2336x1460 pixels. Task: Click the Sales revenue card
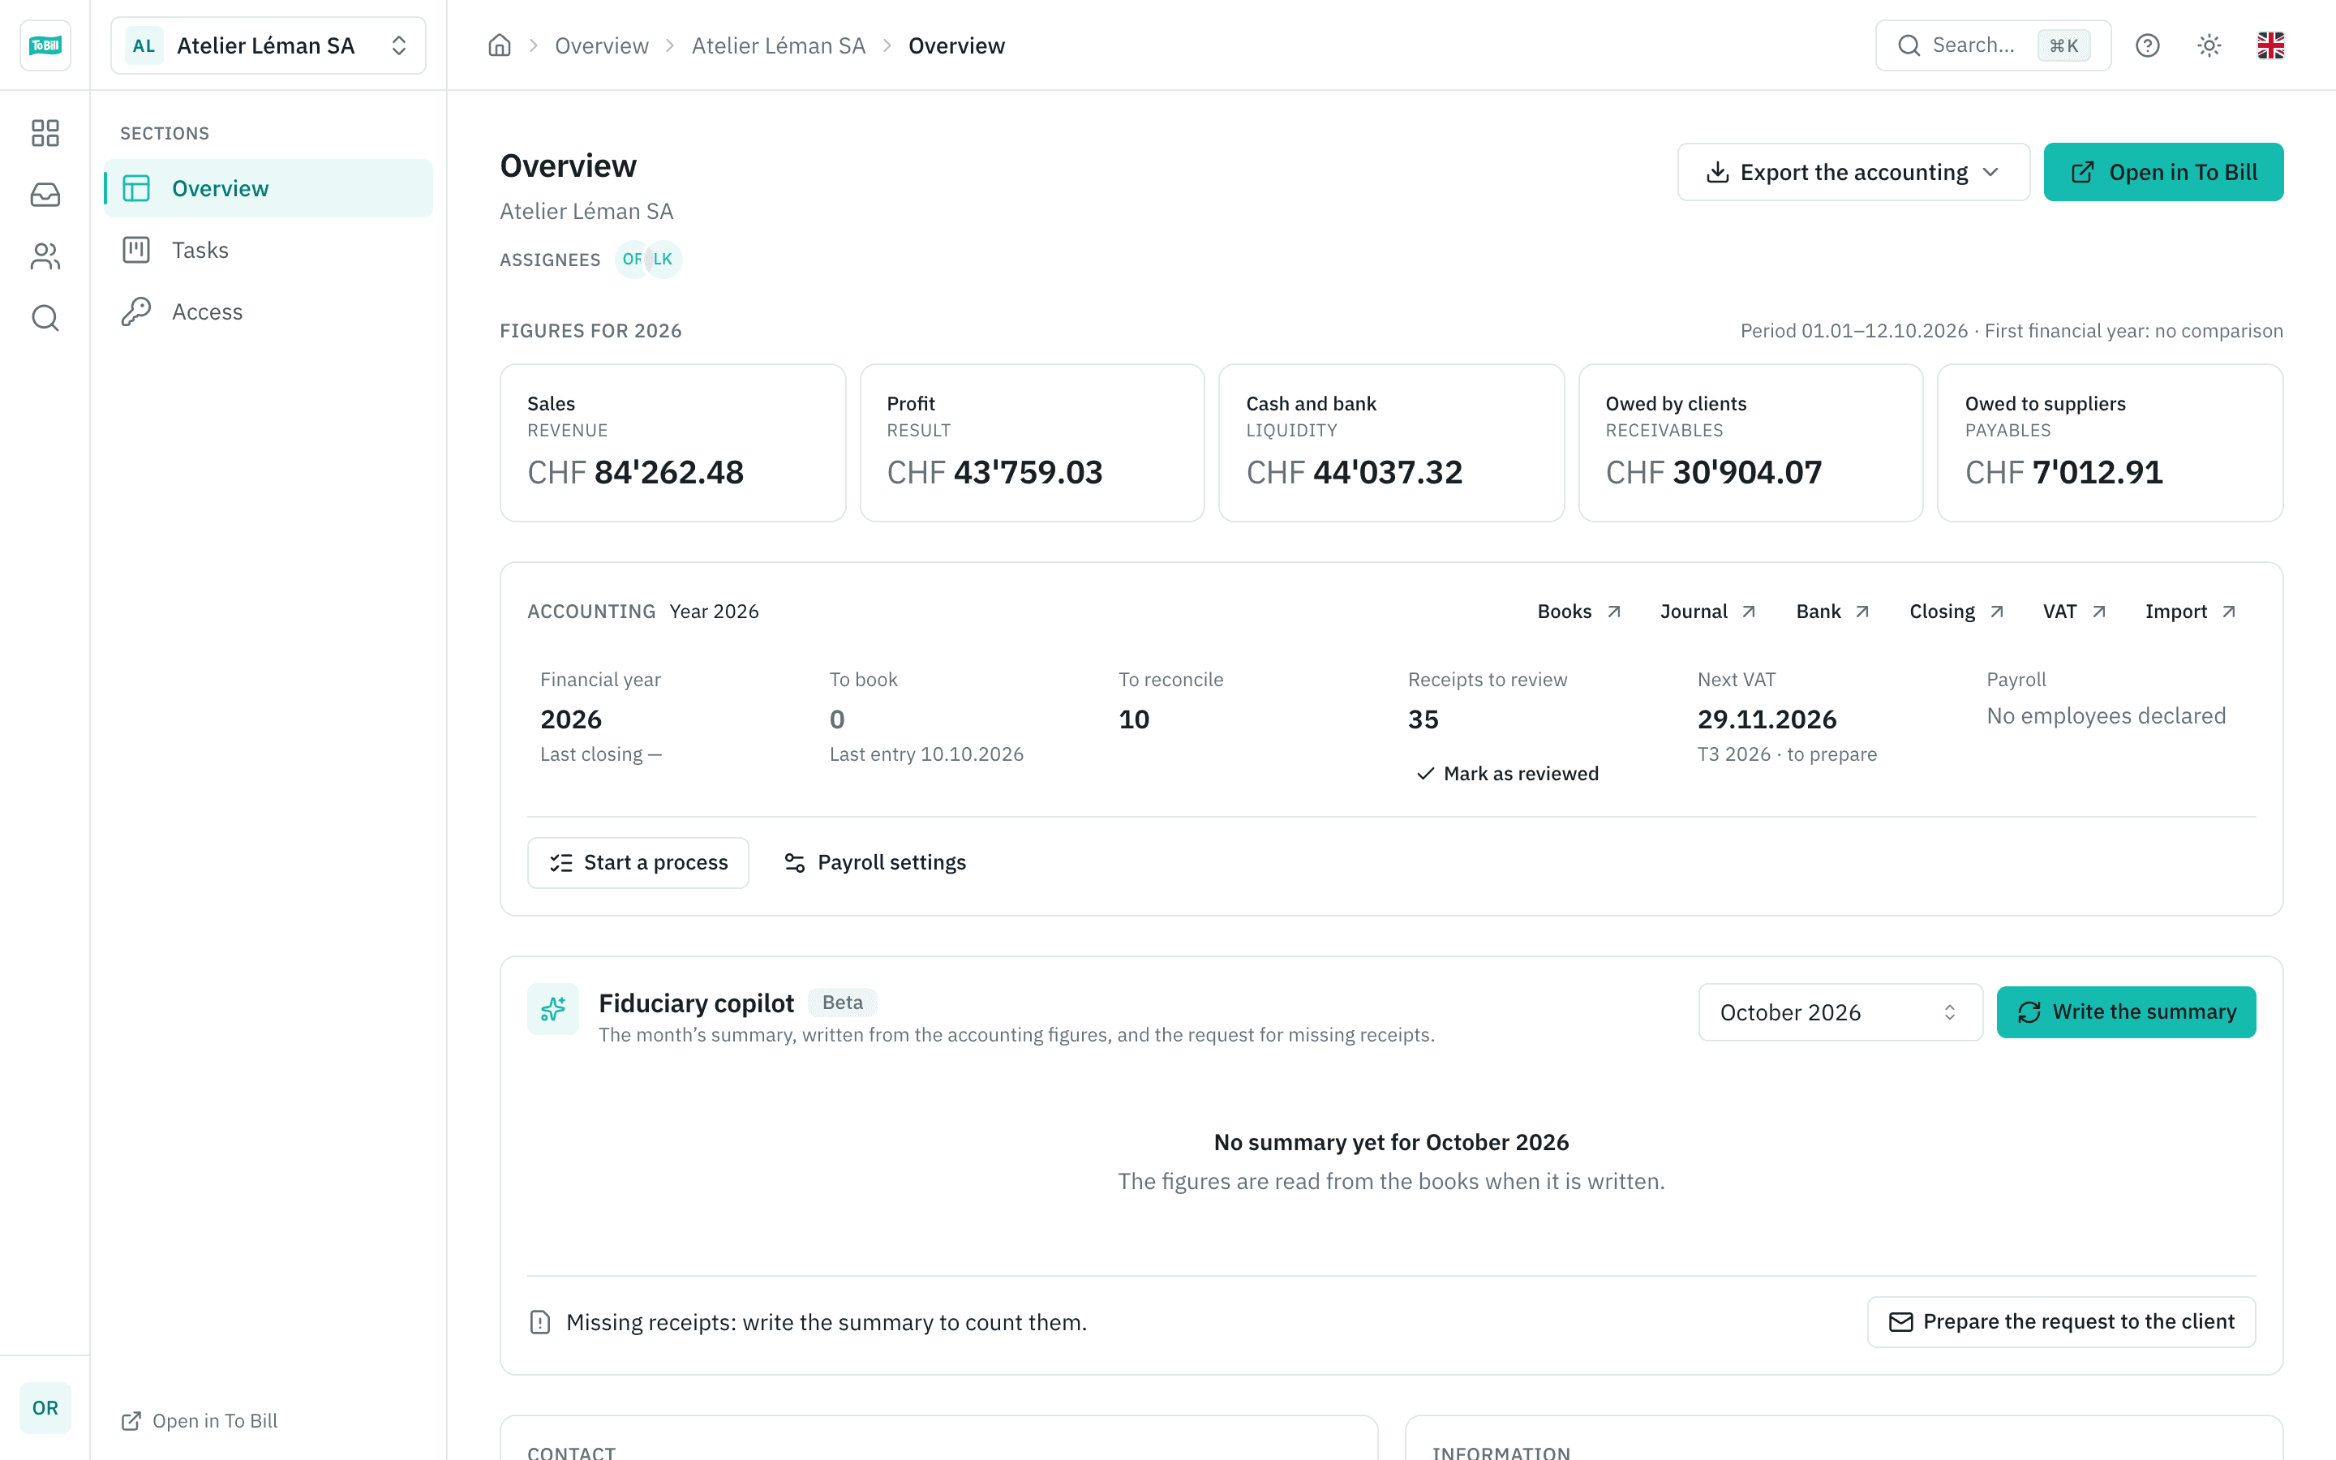(672, 443)
